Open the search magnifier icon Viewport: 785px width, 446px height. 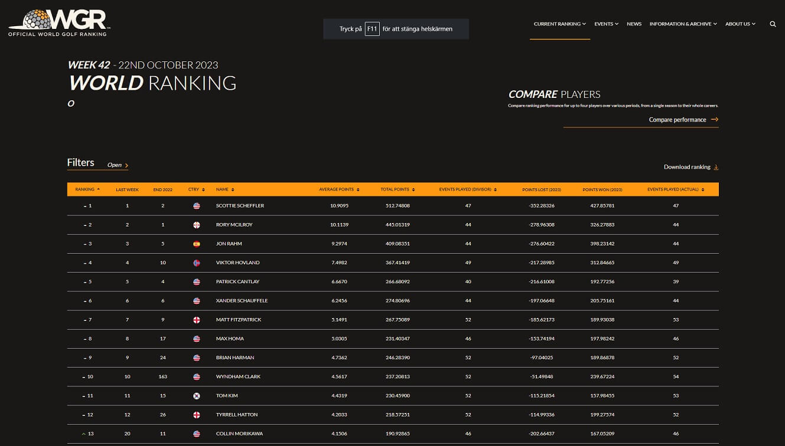point(773,24)
